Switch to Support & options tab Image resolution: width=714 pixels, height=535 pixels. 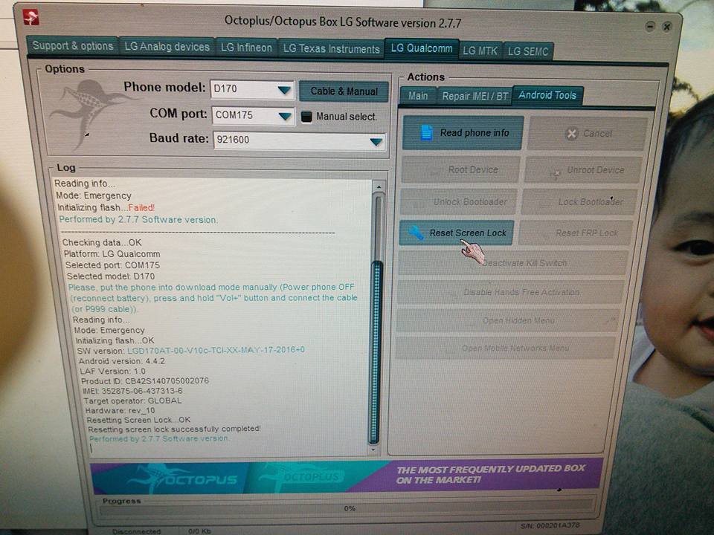coord(73,46)
